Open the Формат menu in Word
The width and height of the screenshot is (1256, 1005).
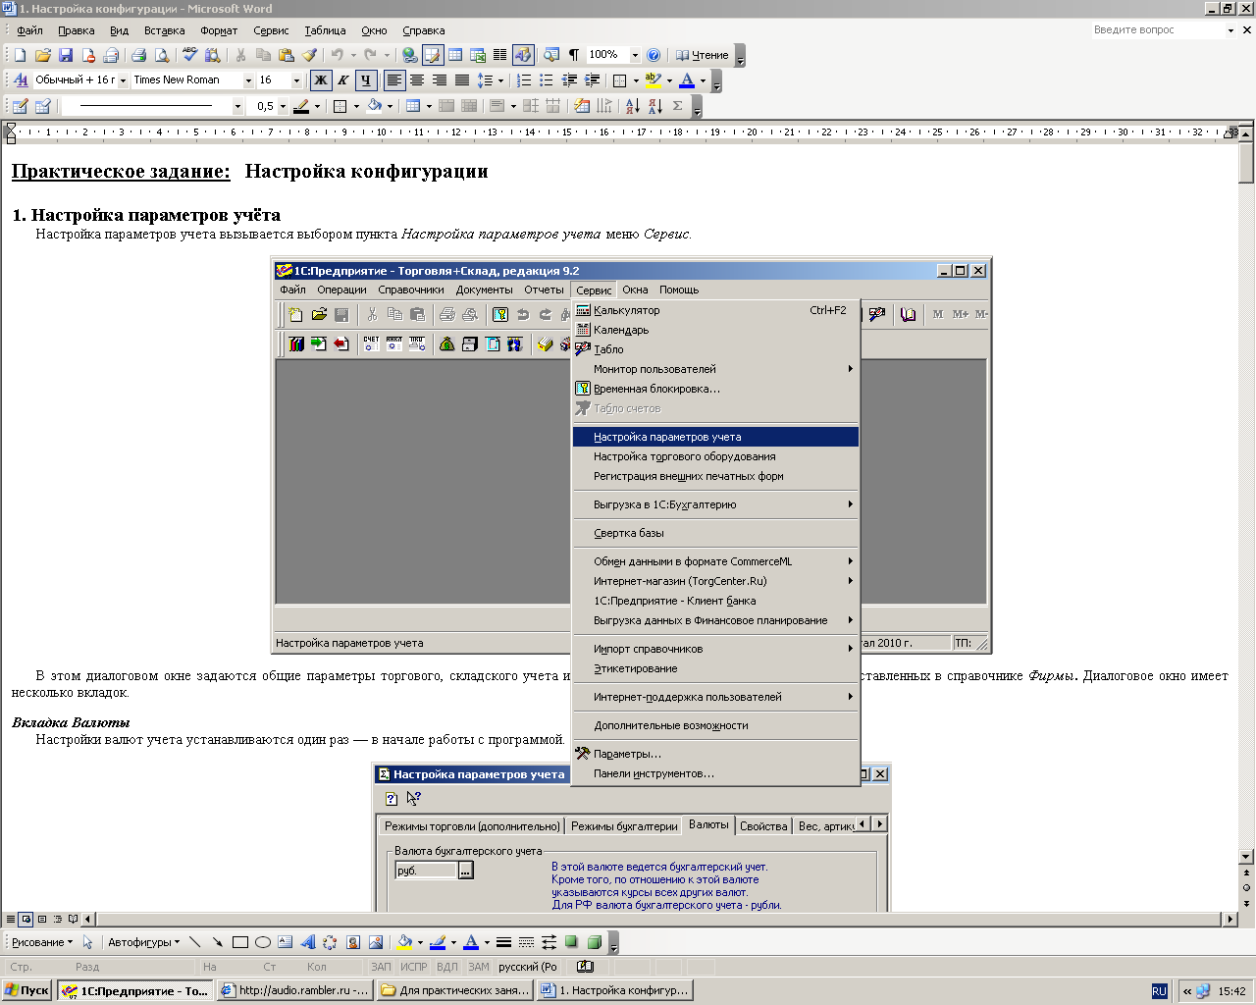click(219, 30)
